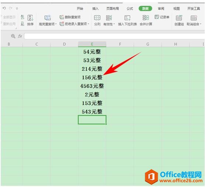This screenshot has height=187, width=205.
Task: Click inside the formula bar input
Action: point(115,36)
